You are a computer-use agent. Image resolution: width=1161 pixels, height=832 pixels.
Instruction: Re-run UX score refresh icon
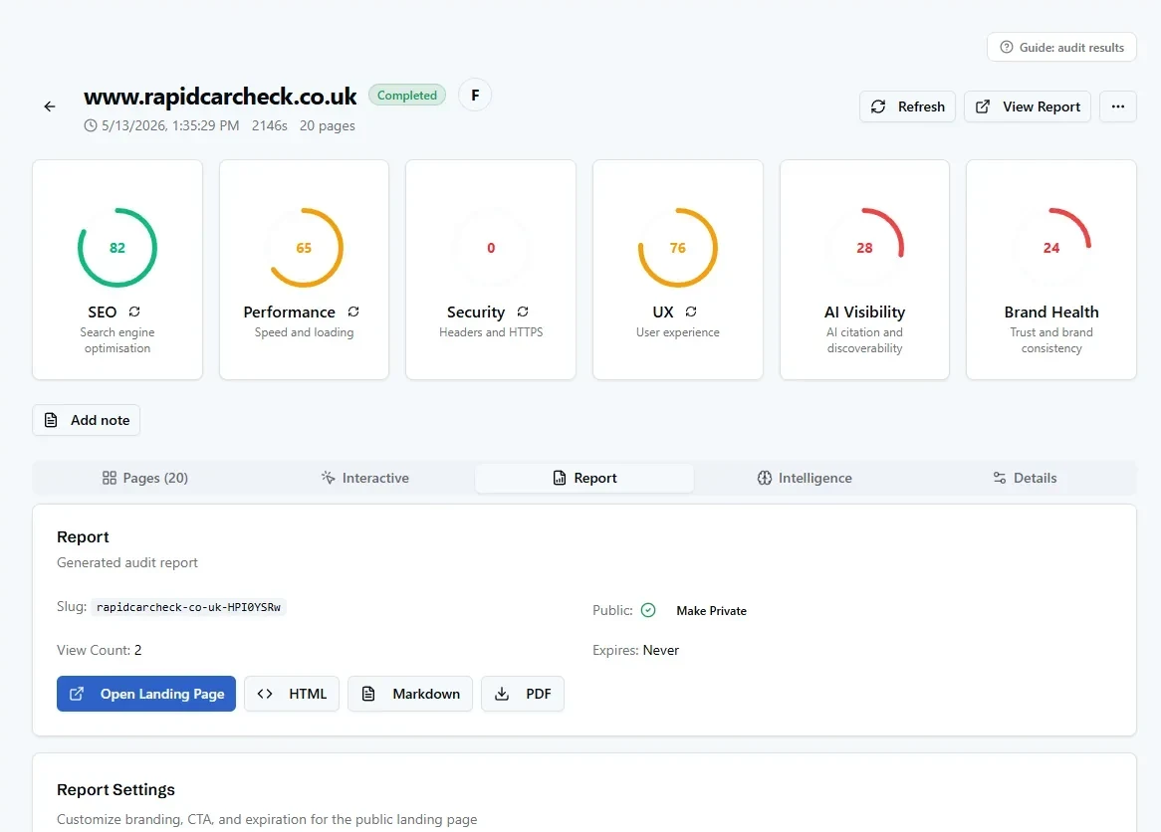(691, 312)
